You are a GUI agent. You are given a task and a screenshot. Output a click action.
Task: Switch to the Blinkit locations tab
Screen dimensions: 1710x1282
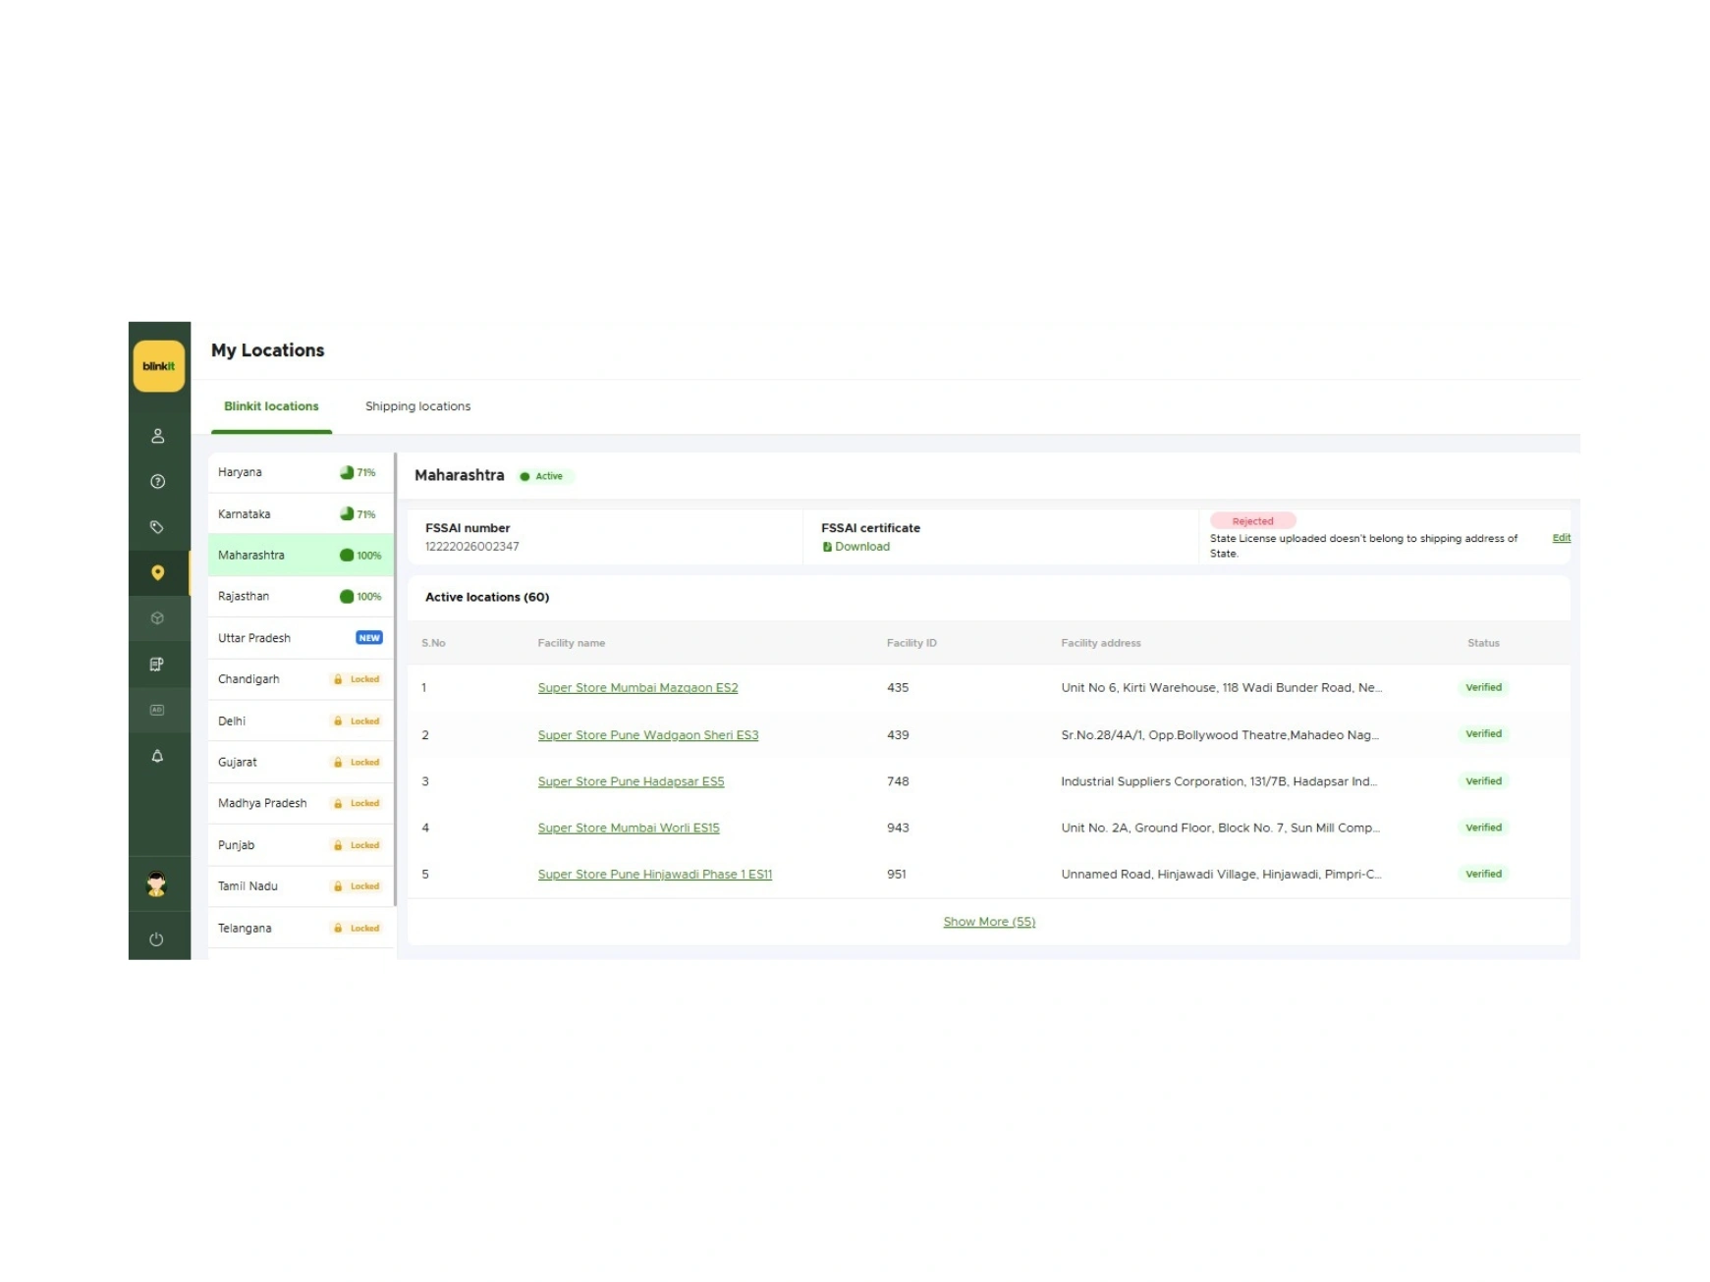tap(271, 406)
